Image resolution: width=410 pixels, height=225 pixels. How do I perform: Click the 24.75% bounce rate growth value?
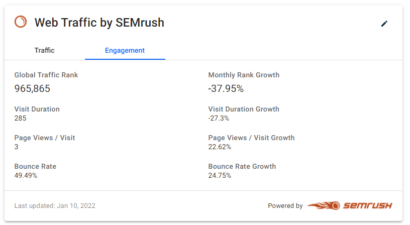[220, 175]
